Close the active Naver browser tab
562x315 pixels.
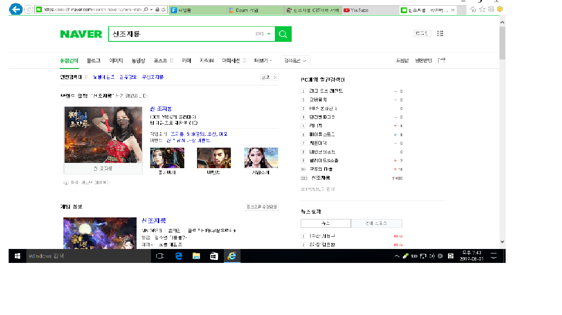coord(452,10)
